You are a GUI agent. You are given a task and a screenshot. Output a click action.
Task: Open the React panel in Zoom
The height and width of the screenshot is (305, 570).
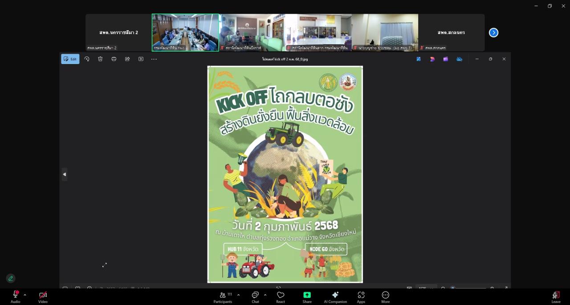[x=280, y=297]
